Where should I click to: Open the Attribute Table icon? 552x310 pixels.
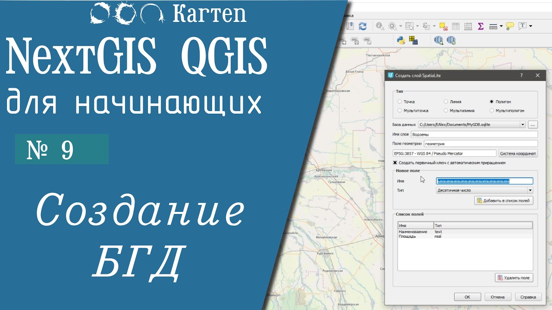click(x=455, y=26)
